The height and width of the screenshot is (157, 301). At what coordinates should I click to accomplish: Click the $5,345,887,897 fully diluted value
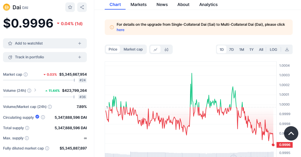point(73,148)
